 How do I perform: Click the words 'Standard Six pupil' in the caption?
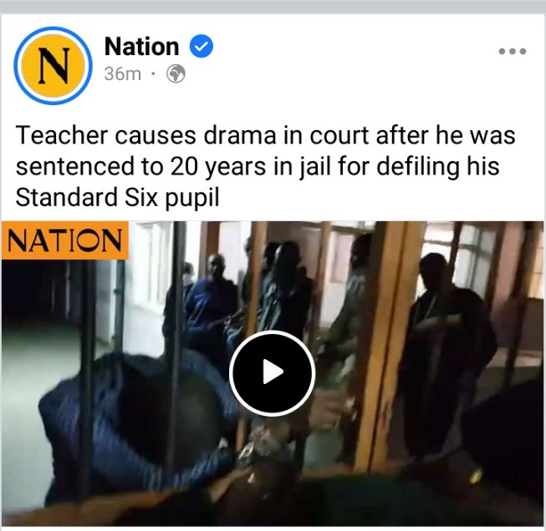tap(117, 197)
